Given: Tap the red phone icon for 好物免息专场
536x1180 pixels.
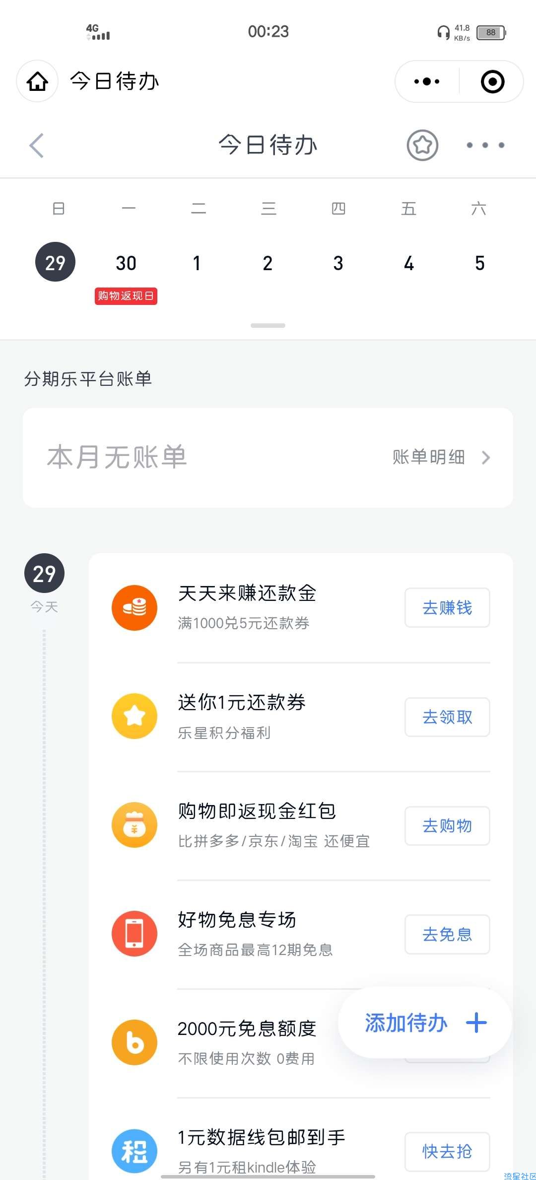Looking at the screenshot, I should coord(134,934).
